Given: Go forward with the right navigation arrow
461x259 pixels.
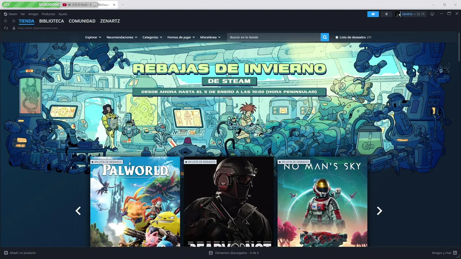Looking at the screenshot, I should click(x=13, y=21).
